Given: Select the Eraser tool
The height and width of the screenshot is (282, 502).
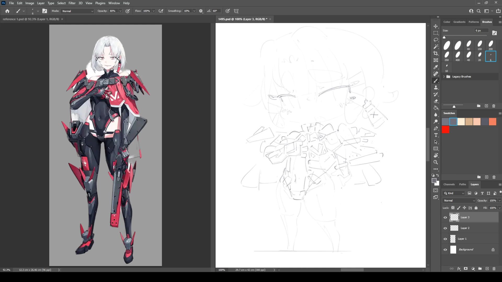Looking at the screenshot, I should coord(436,101).
